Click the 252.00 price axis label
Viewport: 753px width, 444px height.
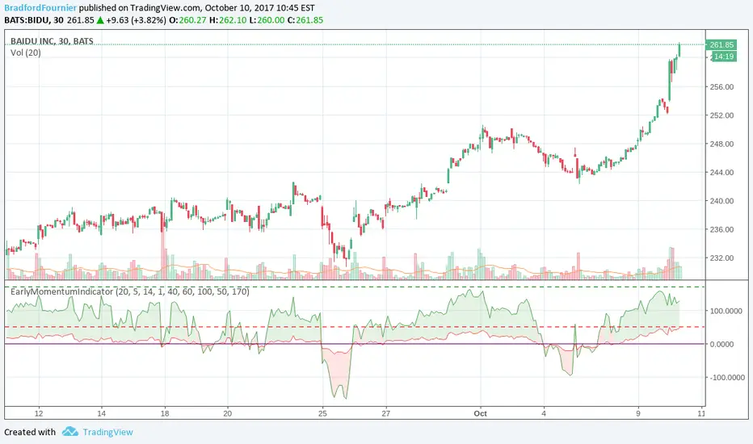721,115
